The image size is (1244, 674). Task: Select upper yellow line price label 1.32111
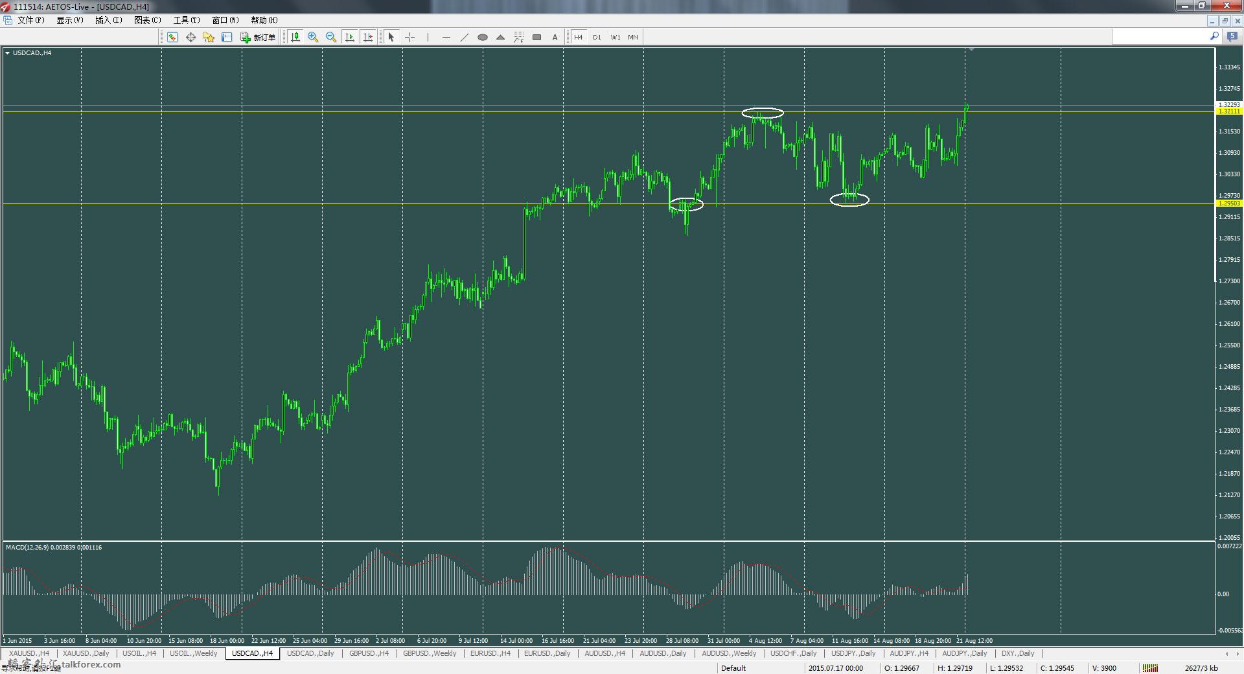click(x=1229, y=111)
